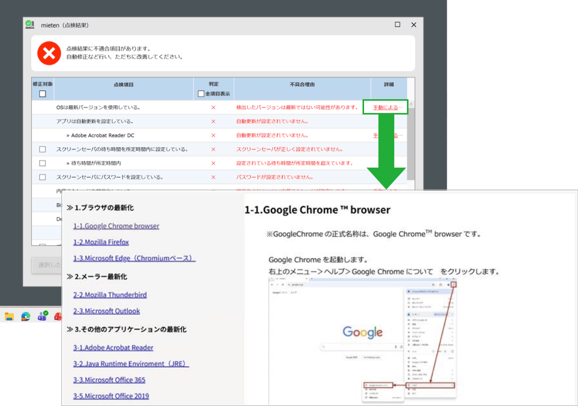Check the 待ち時間が所定時間内 row checkbox
Viewport: 578px width, 406px height.
43,163
